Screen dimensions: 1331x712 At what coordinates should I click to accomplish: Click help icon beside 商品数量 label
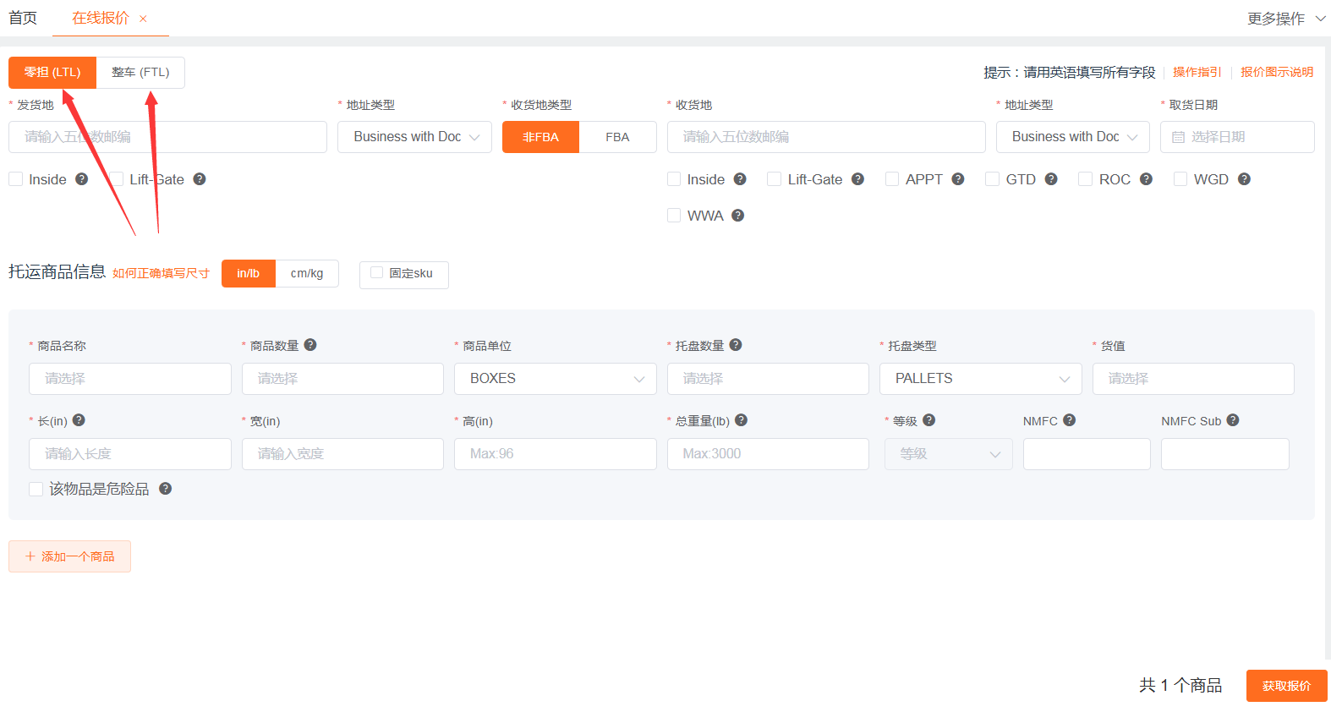coord(310,345)
